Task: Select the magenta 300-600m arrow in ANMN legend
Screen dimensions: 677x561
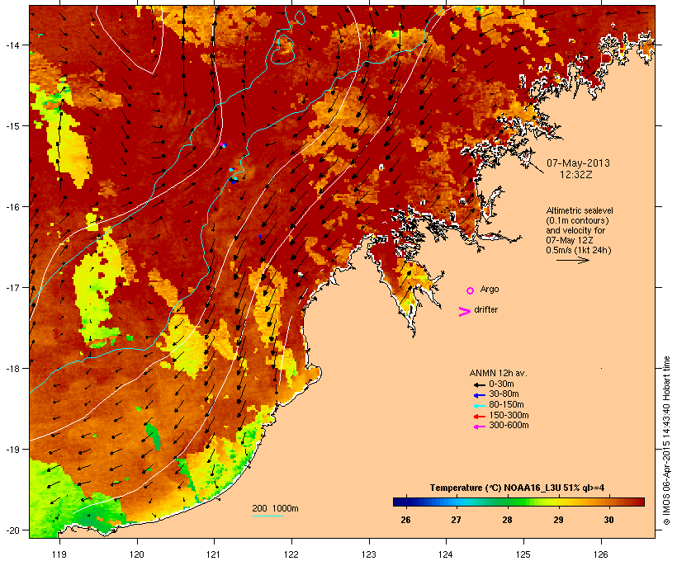Action: pos(479,427)
